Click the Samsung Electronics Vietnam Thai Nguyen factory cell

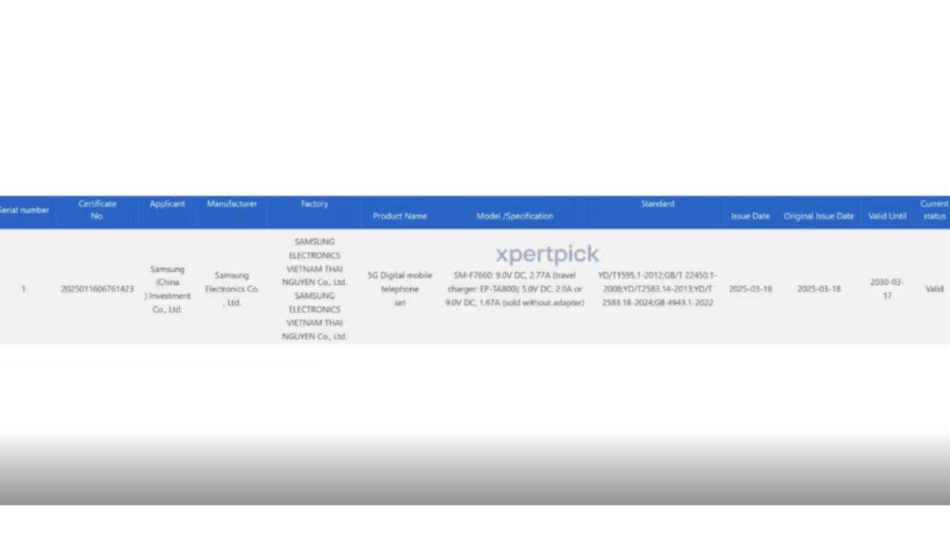pyautogui.click(x=314, y=289)
